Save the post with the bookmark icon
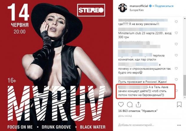 click(x=179, y=105)
